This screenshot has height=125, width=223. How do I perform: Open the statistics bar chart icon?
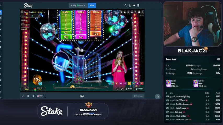(x=118, y=89)
